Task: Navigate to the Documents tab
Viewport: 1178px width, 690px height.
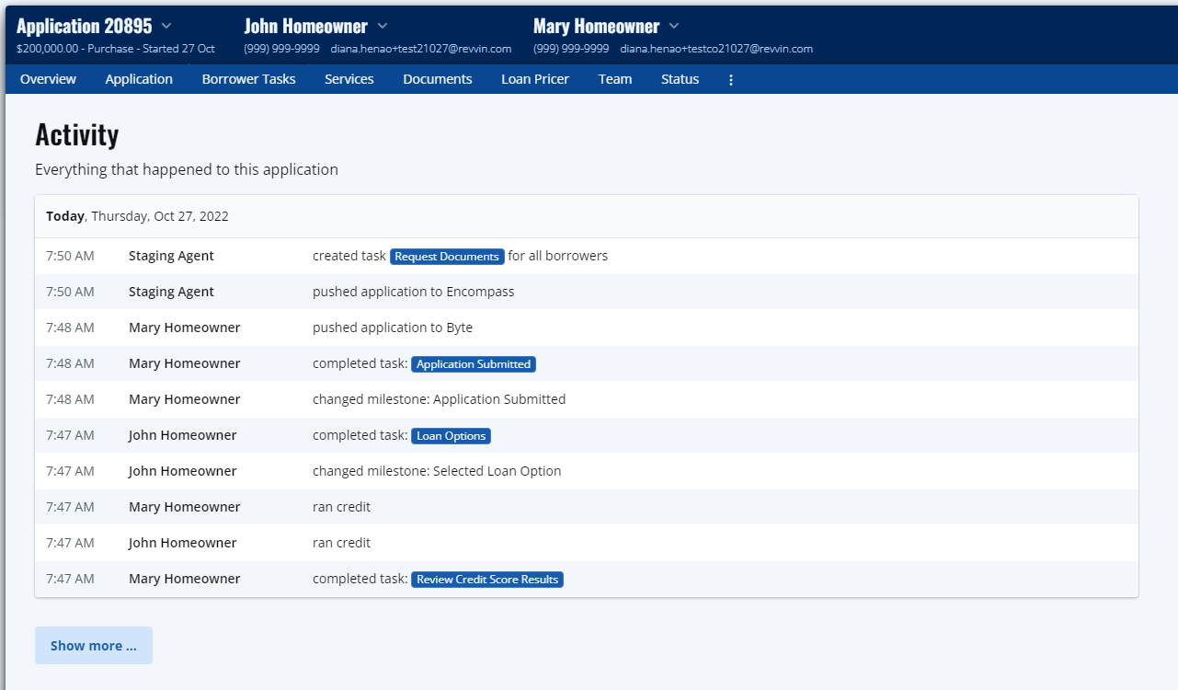Action: (x=437, y=79)
